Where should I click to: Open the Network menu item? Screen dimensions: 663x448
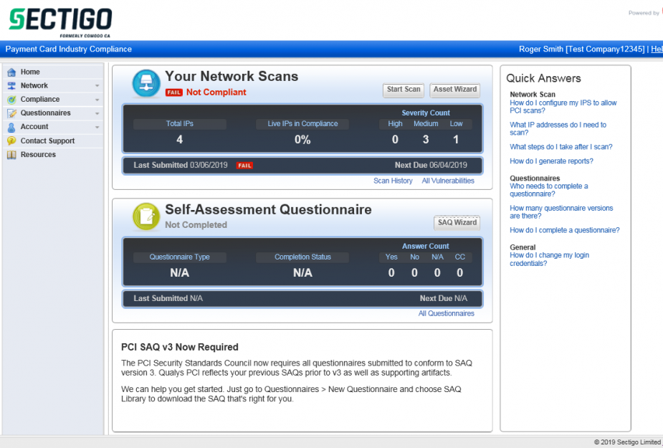[x=53, y=85]
